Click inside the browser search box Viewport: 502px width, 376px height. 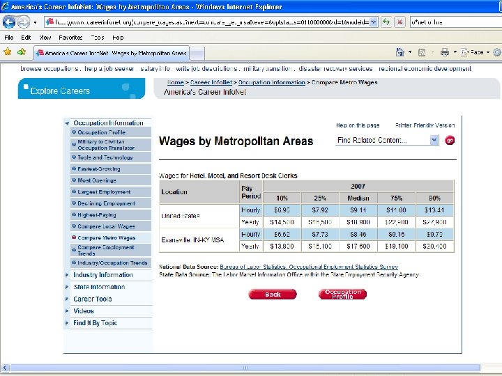pos(456,22)
